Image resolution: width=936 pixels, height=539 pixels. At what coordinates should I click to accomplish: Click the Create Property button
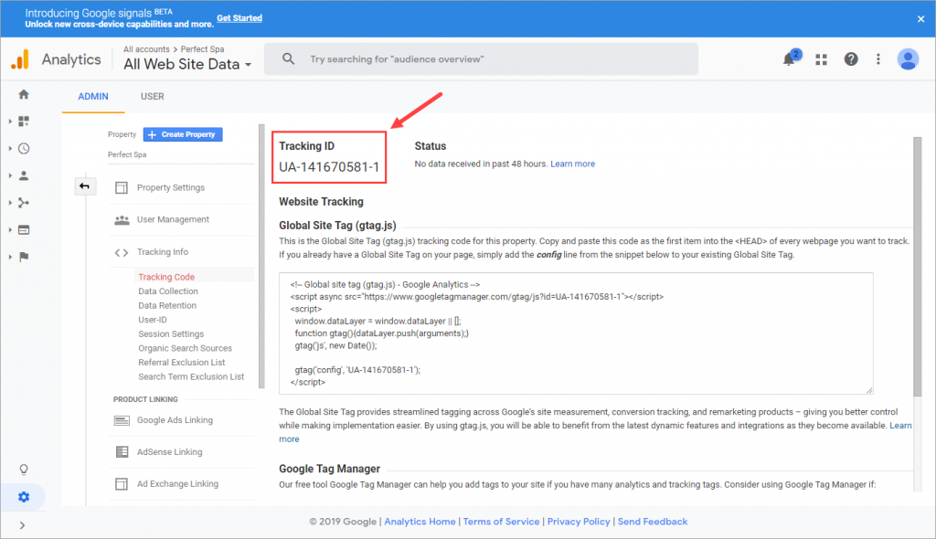coord(183,134)
